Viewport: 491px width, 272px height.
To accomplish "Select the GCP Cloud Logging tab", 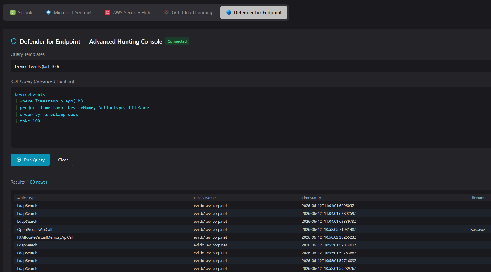I will click(188, 13).
